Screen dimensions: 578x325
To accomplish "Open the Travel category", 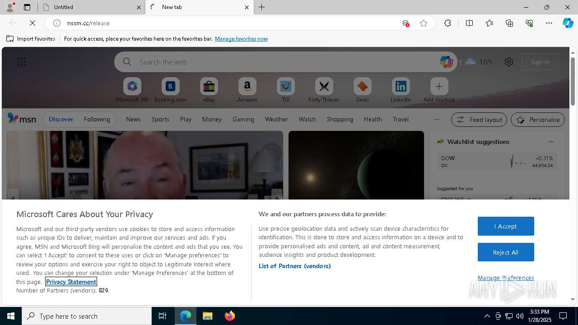I will [401, 119].
